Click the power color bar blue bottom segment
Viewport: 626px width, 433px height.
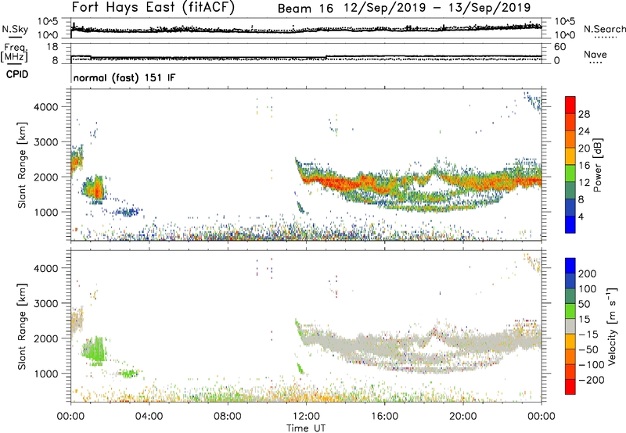(x=570, y=225)
